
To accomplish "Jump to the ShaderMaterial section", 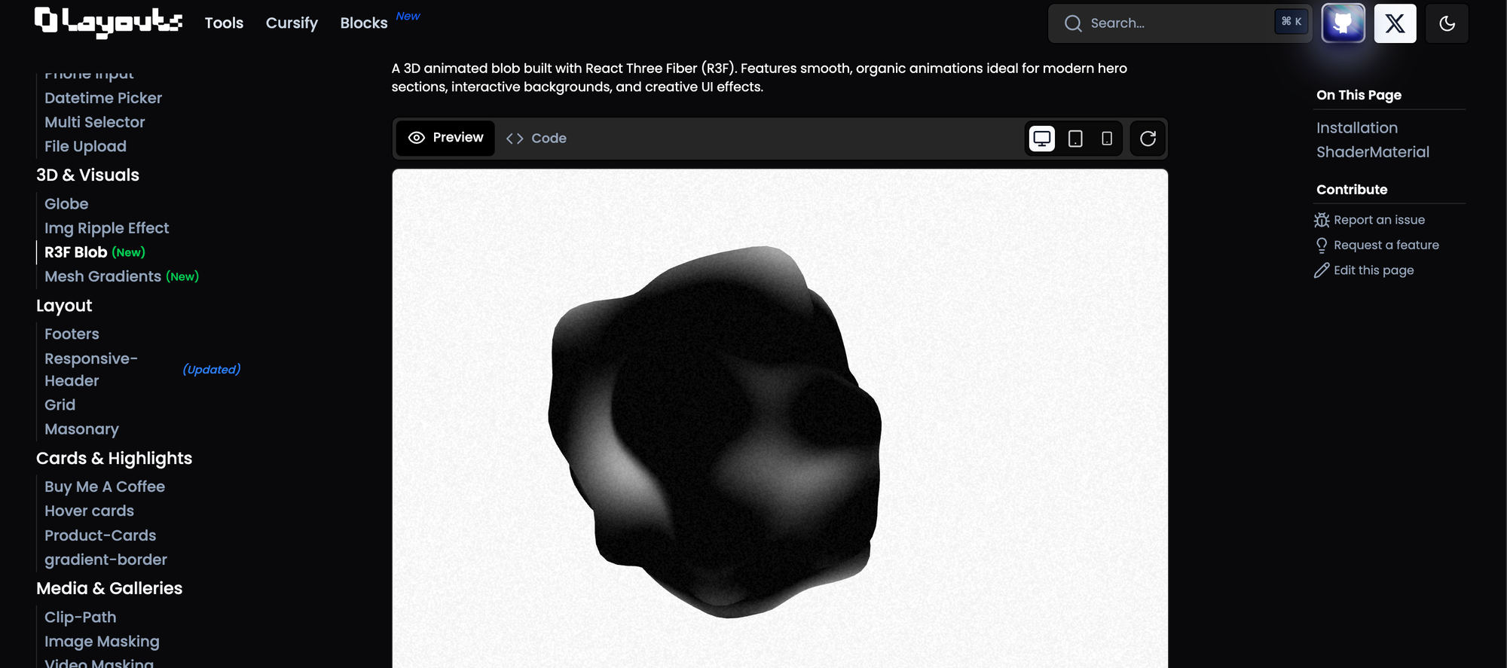I will 1372,152.
